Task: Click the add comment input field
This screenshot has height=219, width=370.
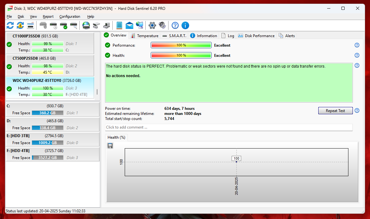Action: click(228, 127)
